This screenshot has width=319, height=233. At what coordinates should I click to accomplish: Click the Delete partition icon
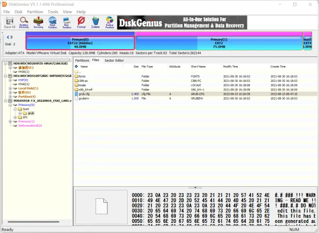pyautogui.click(x=95, y=23)
